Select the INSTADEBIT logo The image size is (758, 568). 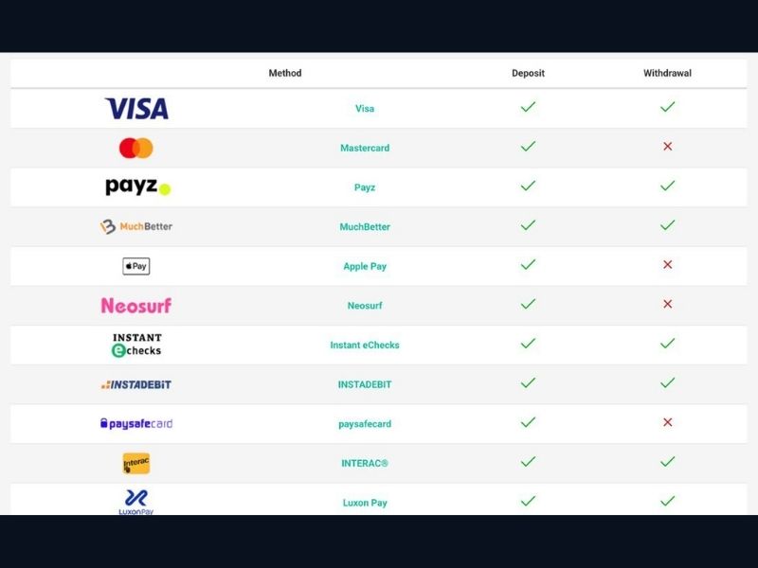coord(136,384)
